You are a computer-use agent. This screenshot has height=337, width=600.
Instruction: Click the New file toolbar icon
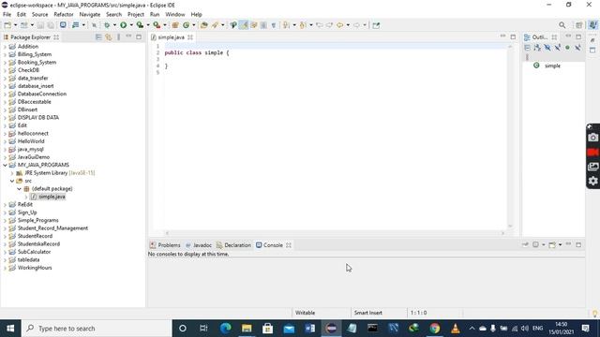pyautogui.click(x=7, y=25)
